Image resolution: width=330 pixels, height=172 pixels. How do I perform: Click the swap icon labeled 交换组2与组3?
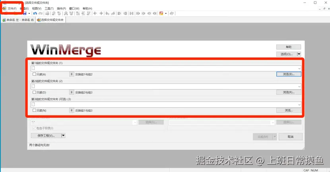tap(72, 92)
